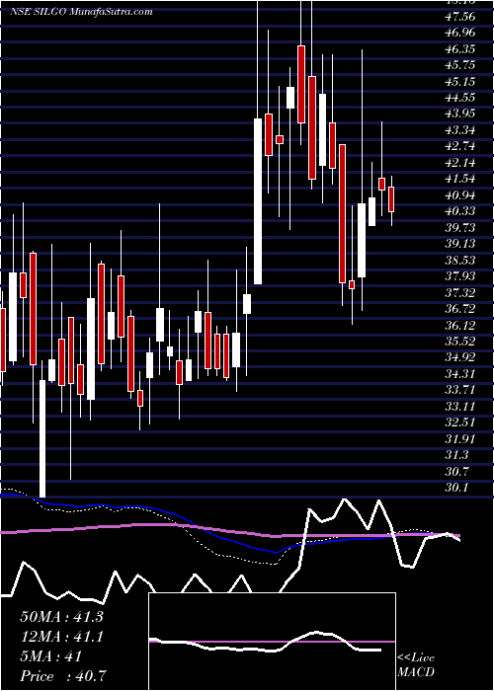Click the last red candlestick on the right
The image size is (494, 691).
coord(391,199)
